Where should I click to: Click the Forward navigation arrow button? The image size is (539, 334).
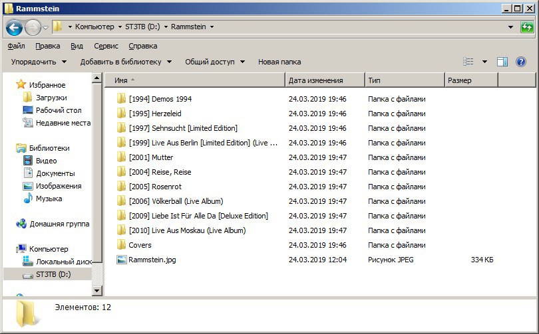(33, 27)
